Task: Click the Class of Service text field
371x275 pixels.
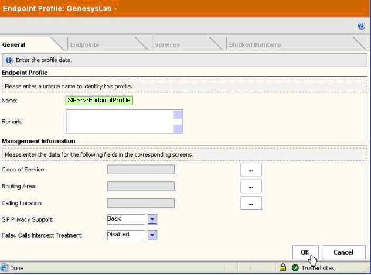Action: pos(141,170)
